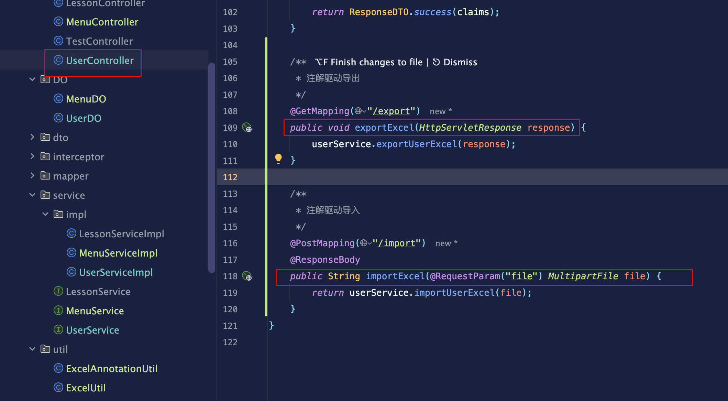Click the globe icon in the PostMapping annotation
This screenshot has width=728, height=401.
364,243
